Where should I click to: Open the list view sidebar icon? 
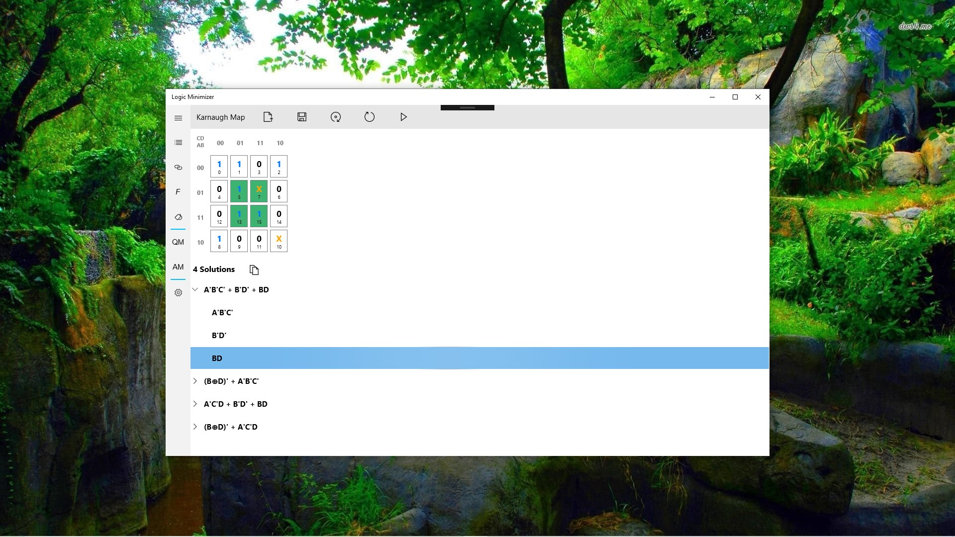tap(178, 143)
